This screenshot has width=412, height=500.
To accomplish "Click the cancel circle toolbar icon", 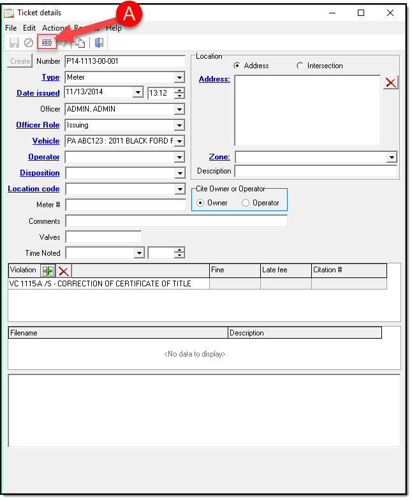I will (x=29, y=43).
